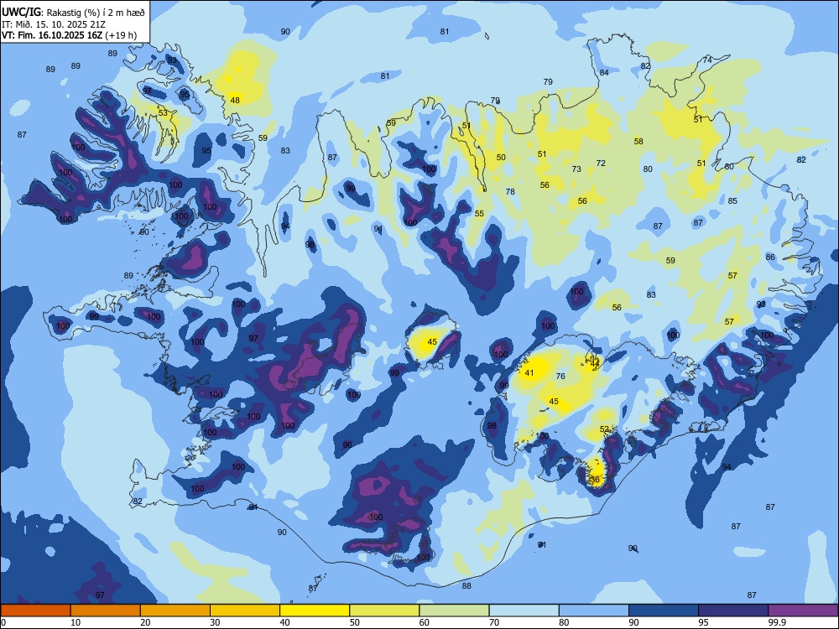Select the 30–40% amber legend swatch
Screen dimensions: 839x629
(245, 611)
